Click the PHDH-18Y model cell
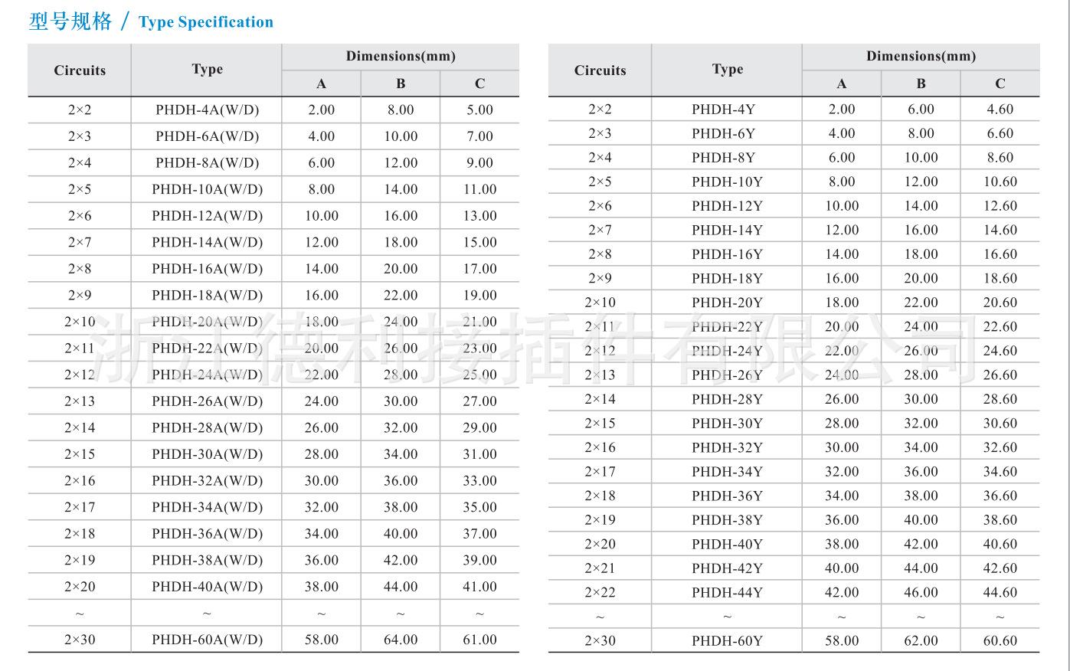 [727, 279]
